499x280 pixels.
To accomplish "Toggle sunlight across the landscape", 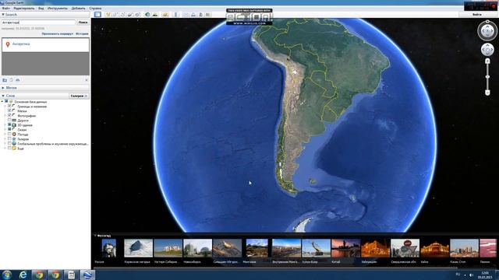I will (x=155, y=14).
